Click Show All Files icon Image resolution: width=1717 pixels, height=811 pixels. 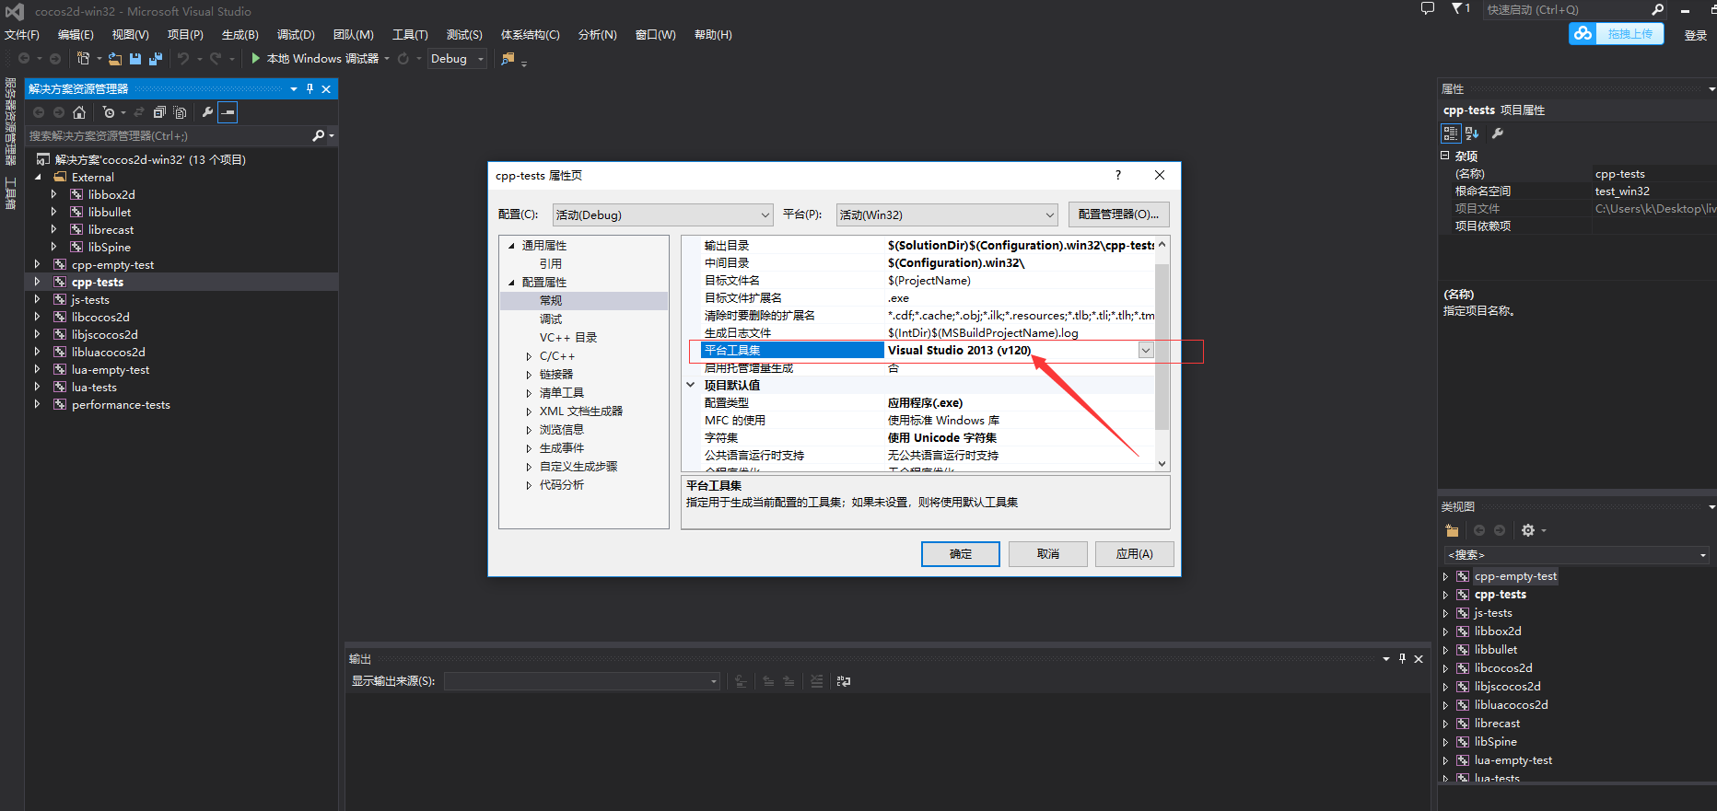point(180,112)
